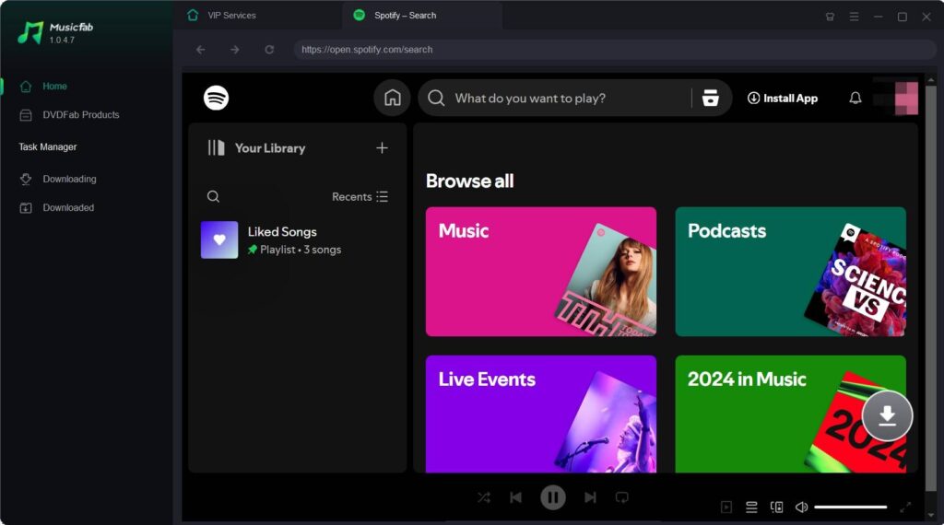Adjust the volume slider
The height and width of the screenshot is (525, 944).
pos(851,507)
